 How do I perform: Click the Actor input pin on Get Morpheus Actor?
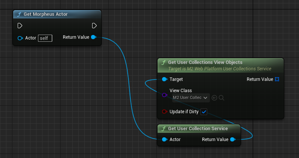(x=20, y=38)
